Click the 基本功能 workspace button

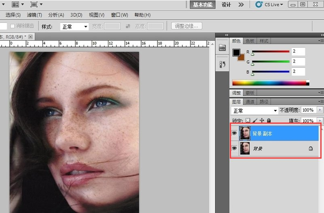pos(202,4)
